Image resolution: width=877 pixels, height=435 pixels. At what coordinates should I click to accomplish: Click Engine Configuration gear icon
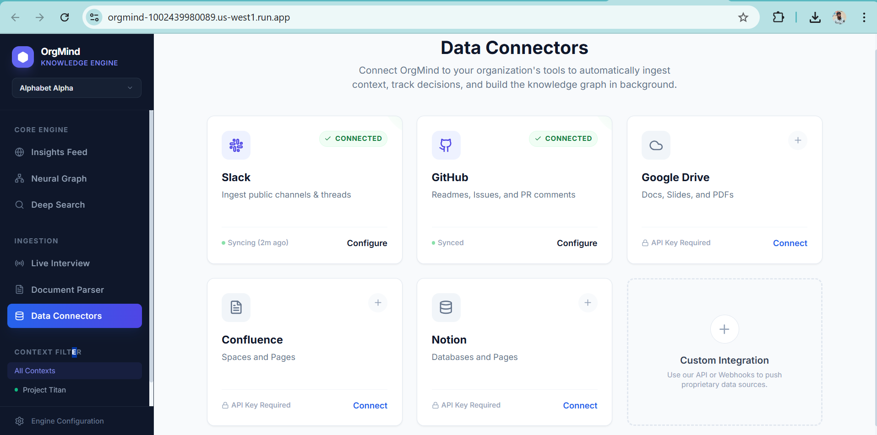pyautogui.click(x=19, y=421)
